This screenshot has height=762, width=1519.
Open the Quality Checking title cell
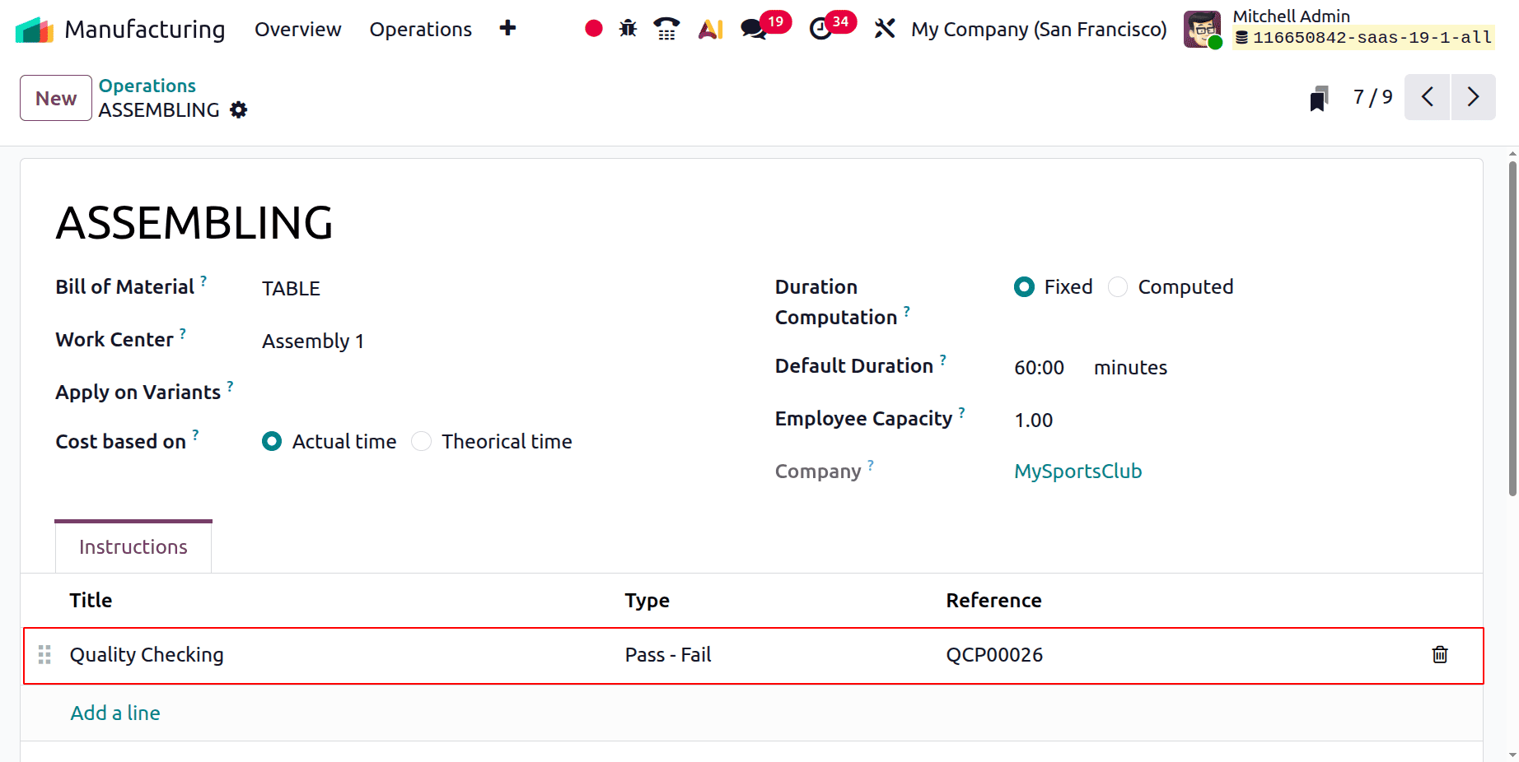147,654
